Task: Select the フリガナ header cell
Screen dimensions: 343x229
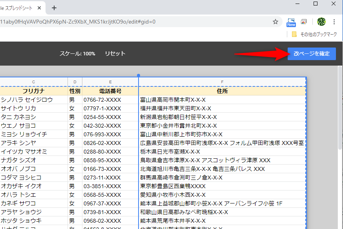Action: tap(34, 91)
